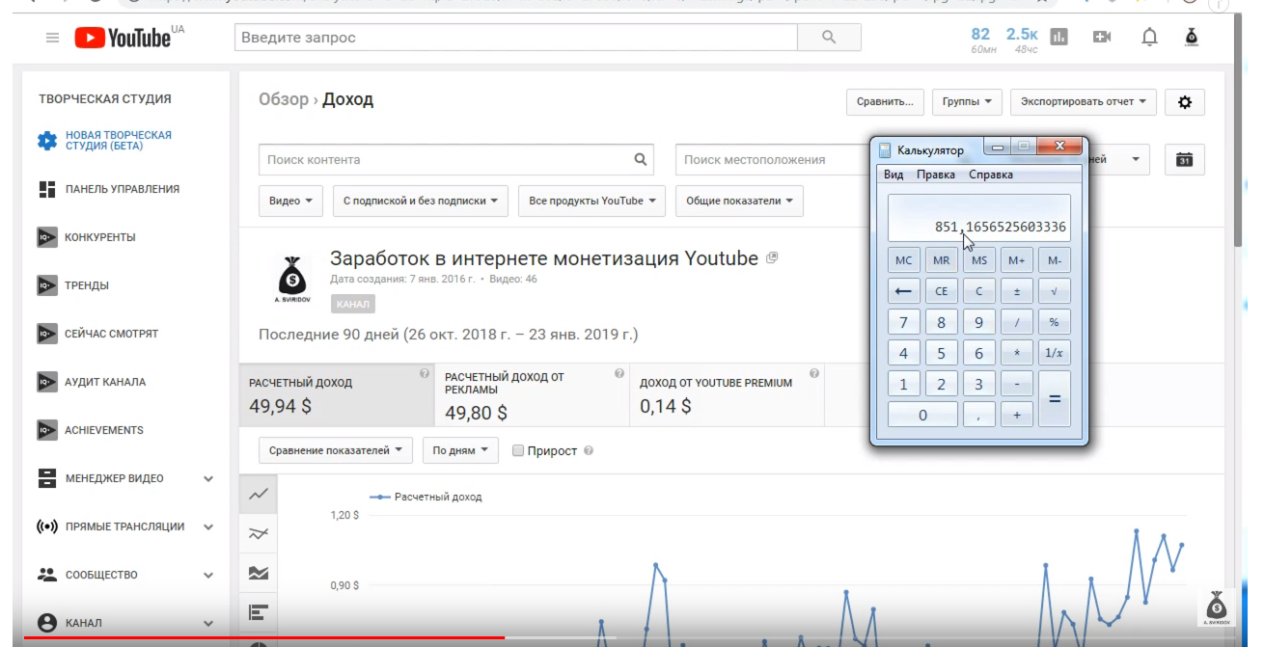Click the A. Sviridov channel avatar thumbnail
Viewport: 1264px width, 647px height.
(x=291, y=280)
